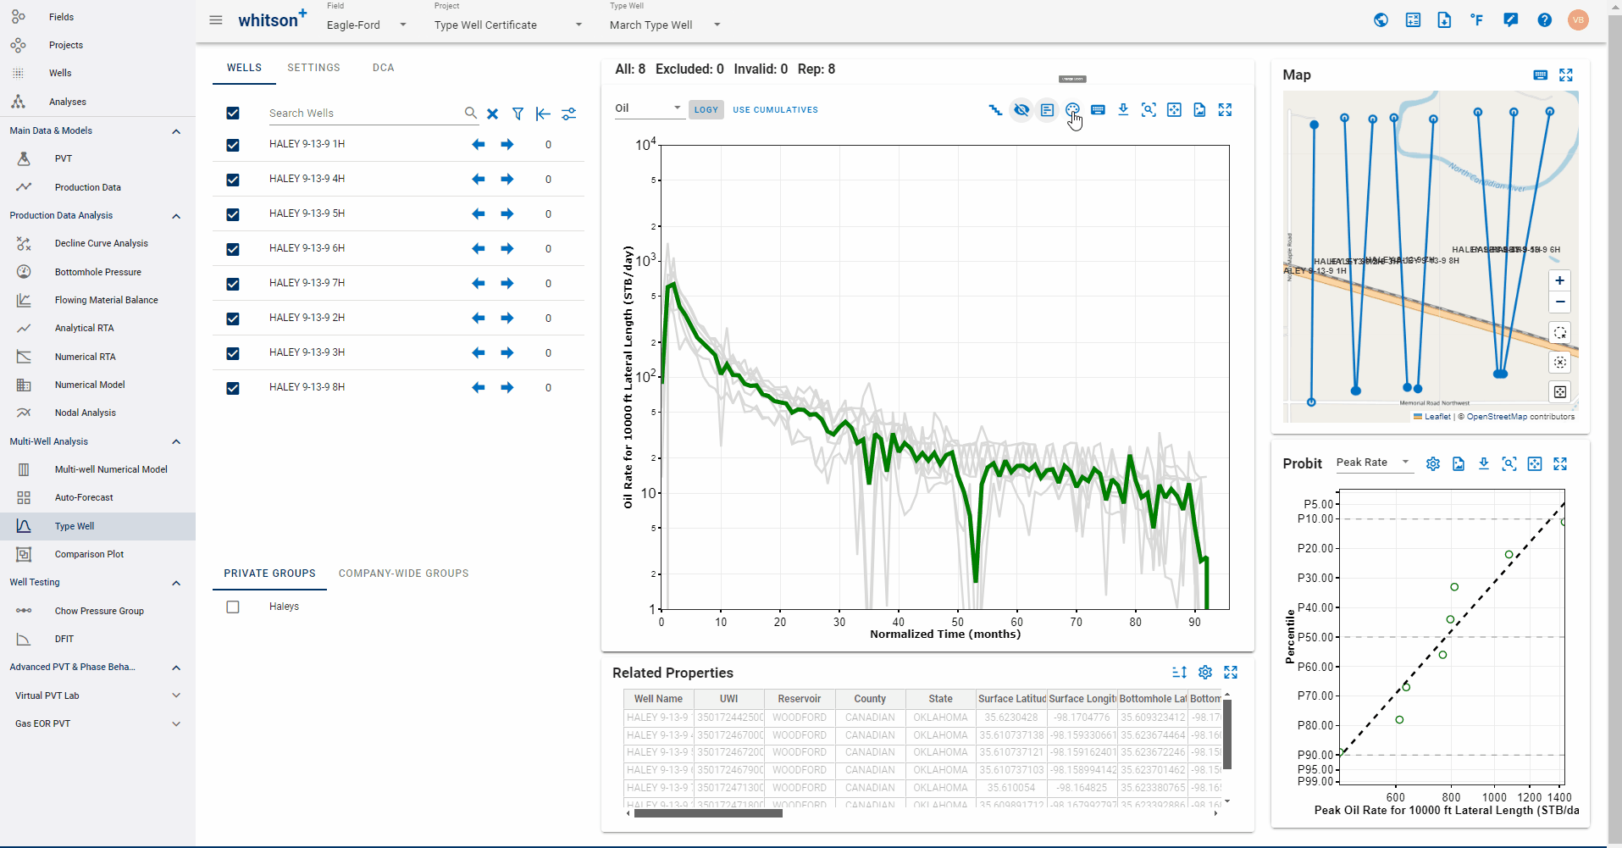Open the help question mark icon
1622x848 pixels.
tap(1544, 20)
